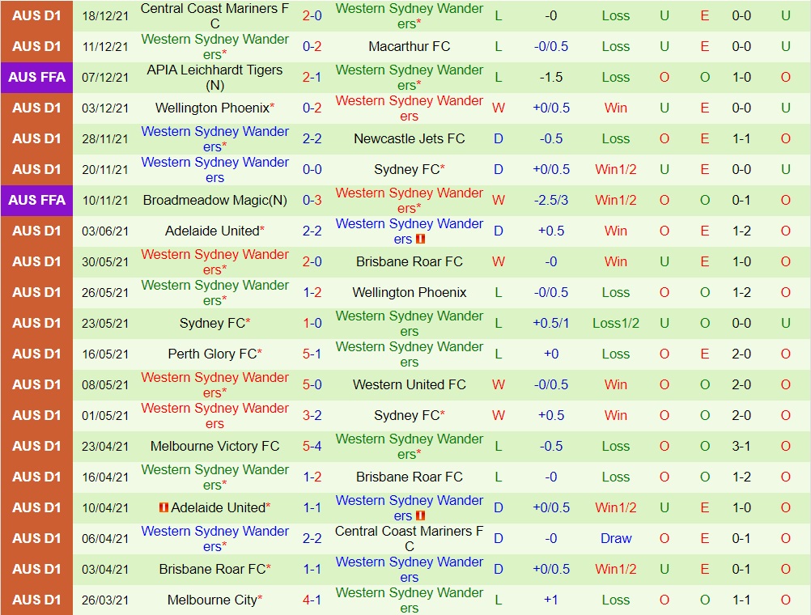Select AUS FFA league label on 10/11/21
811x615 pixels.
36,200
